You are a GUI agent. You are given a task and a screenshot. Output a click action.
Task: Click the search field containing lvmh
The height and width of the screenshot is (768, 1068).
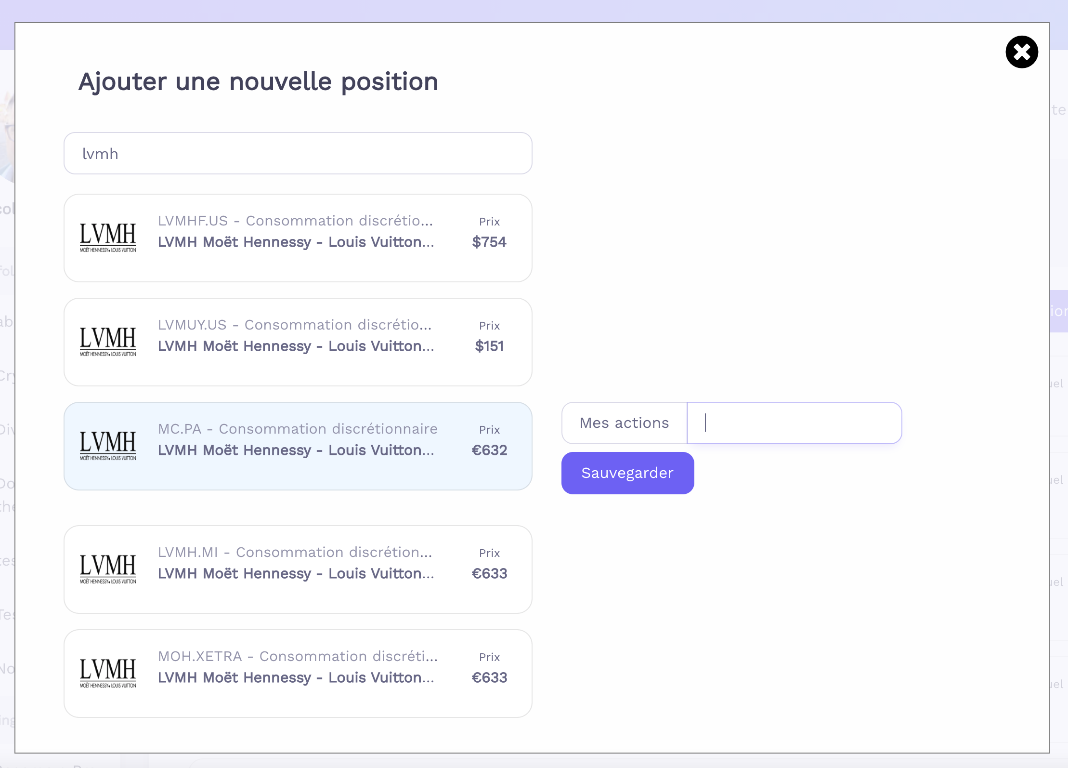click(298, 153)
